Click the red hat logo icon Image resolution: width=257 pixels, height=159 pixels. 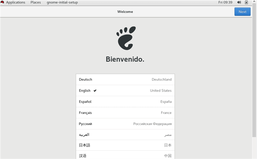pyautogui.click(x=2, y=2)
